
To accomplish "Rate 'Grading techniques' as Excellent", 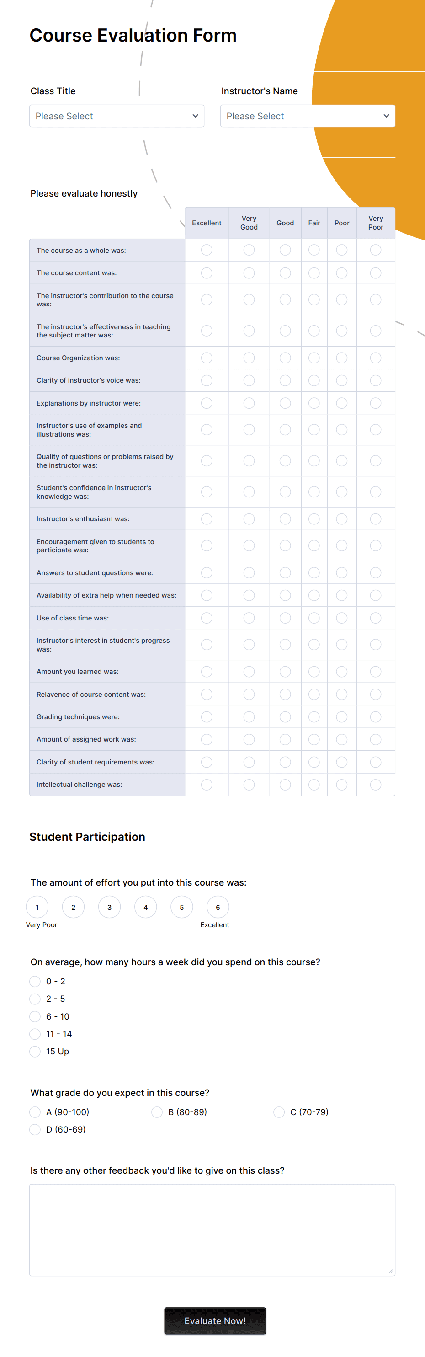I will [x=207, y=717].
